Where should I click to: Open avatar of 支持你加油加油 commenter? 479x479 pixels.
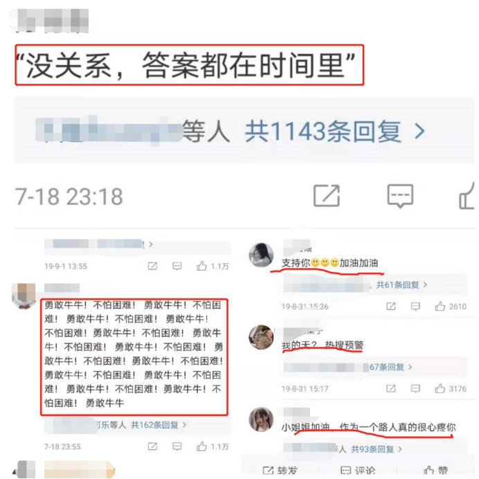click(261, 255)
